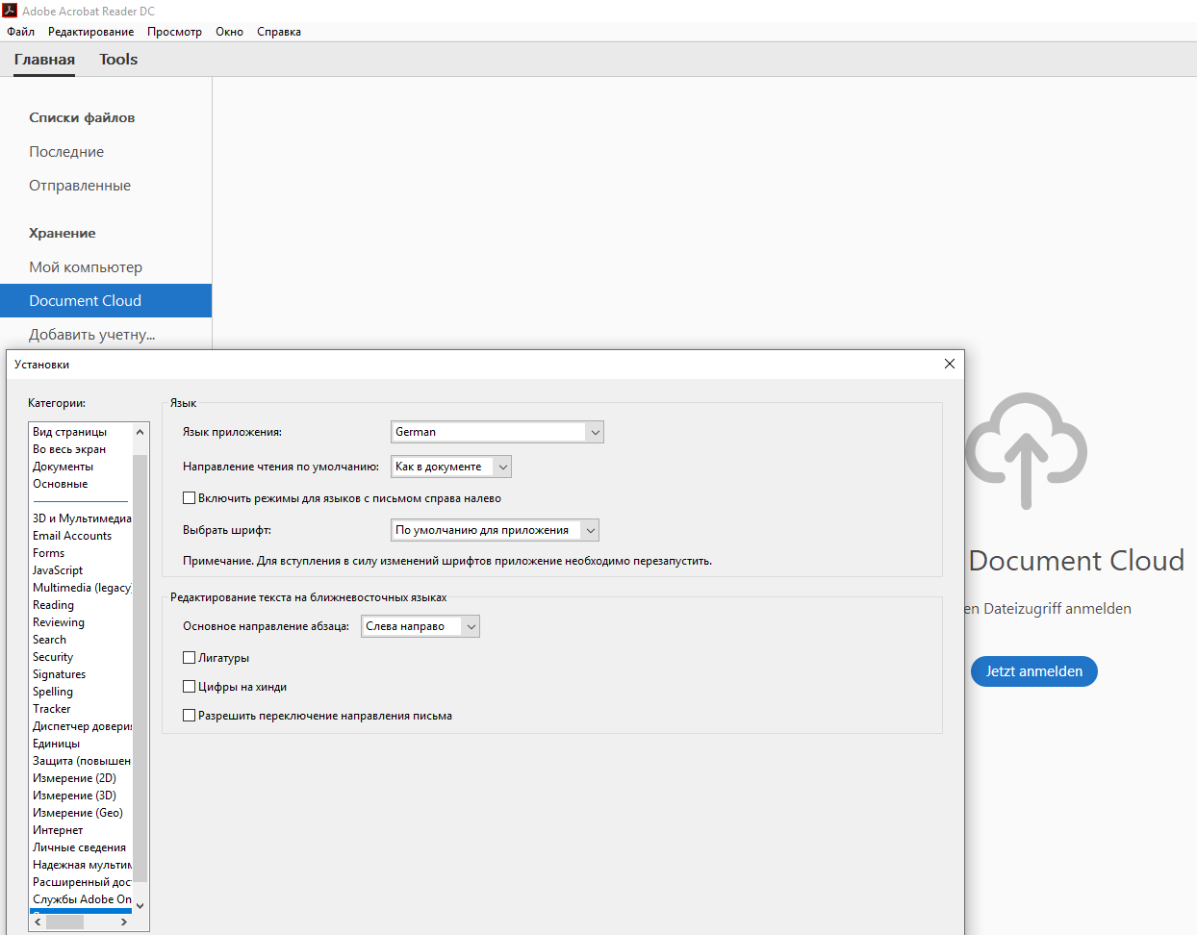Viewport: 1197px width, 935px height.
Task: Select the Измерение (Geo) category
Action: (78, 813)
